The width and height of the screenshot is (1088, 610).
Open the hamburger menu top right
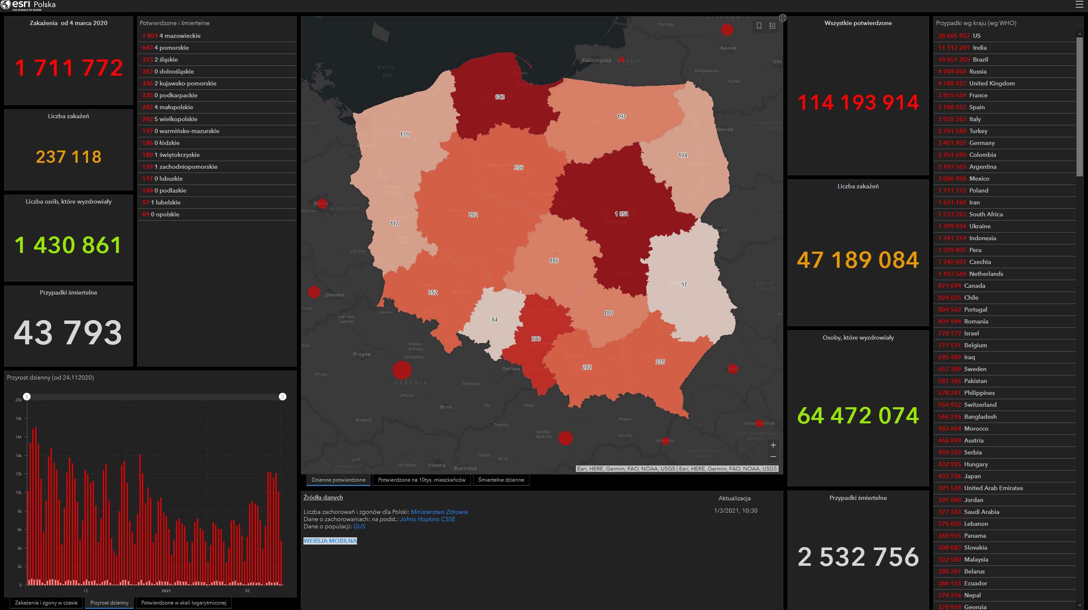tap(1079, 5)
